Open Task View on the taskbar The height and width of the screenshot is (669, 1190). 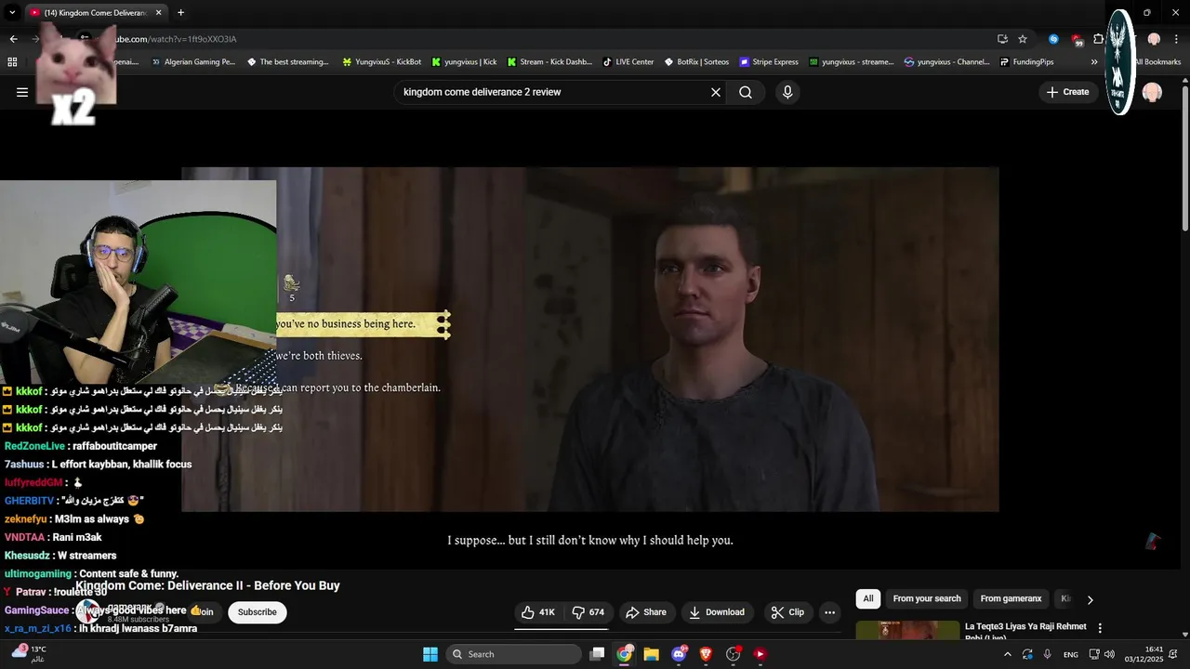tap(598, 654)
